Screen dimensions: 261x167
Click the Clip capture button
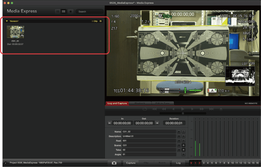click(146, 163)
